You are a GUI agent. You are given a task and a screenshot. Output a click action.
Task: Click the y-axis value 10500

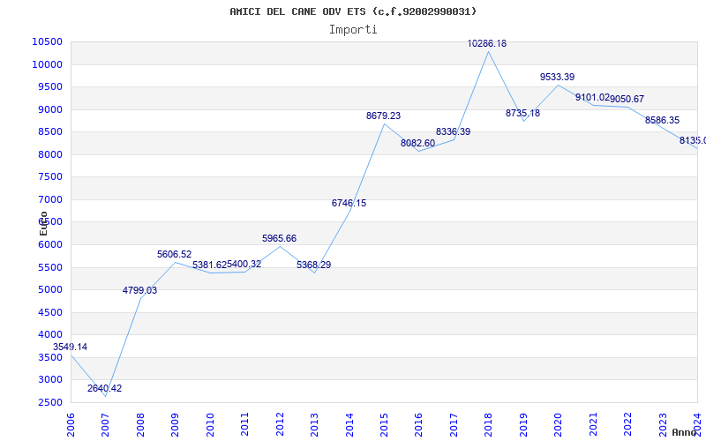click(x=47, y=41)
